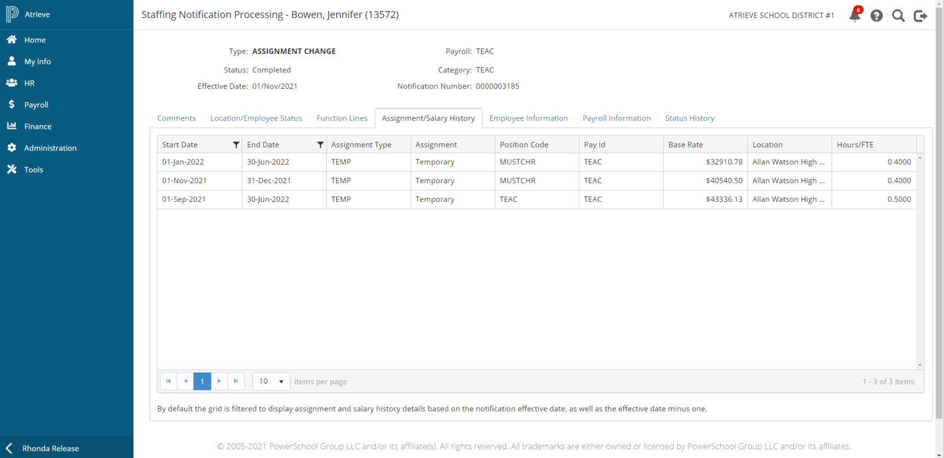This screenshot has width=944, height=458.
Task: Switch to the Function Lines tab
Action: [x=341, y=118]
